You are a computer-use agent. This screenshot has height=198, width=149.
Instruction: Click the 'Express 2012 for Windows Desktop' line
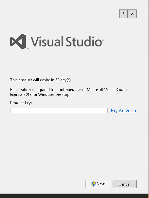40,95
